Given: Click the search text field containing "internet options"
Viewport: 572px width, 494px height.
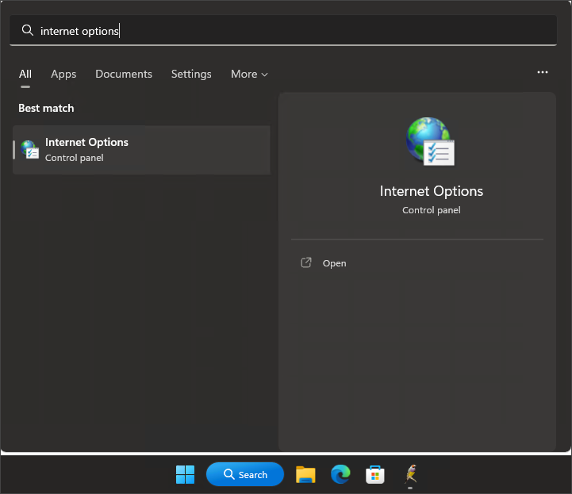Looking at the screenshot, I should (283, 30).
